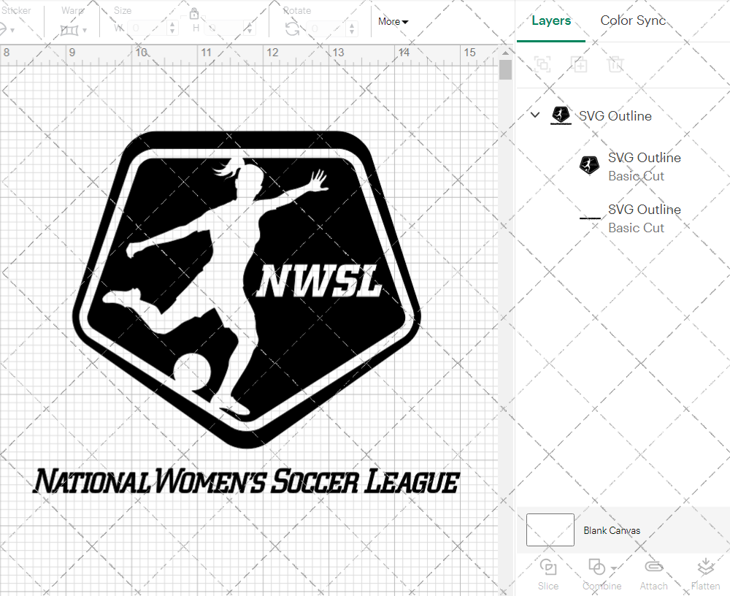Open the More menu
The width and height of the screenshot is (730, 596).
(x=393, y=21)
